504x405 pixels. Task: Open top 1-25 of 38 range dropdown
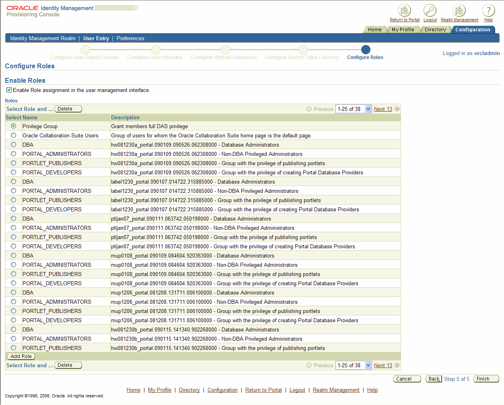coord(354,109)
